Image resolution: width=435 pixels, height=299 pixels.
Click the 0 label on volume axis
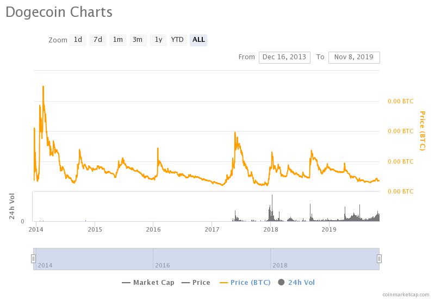click(x=22, y=221)
